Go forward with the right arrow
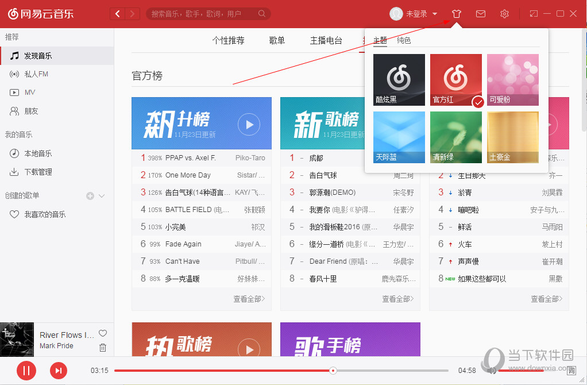 132,14
